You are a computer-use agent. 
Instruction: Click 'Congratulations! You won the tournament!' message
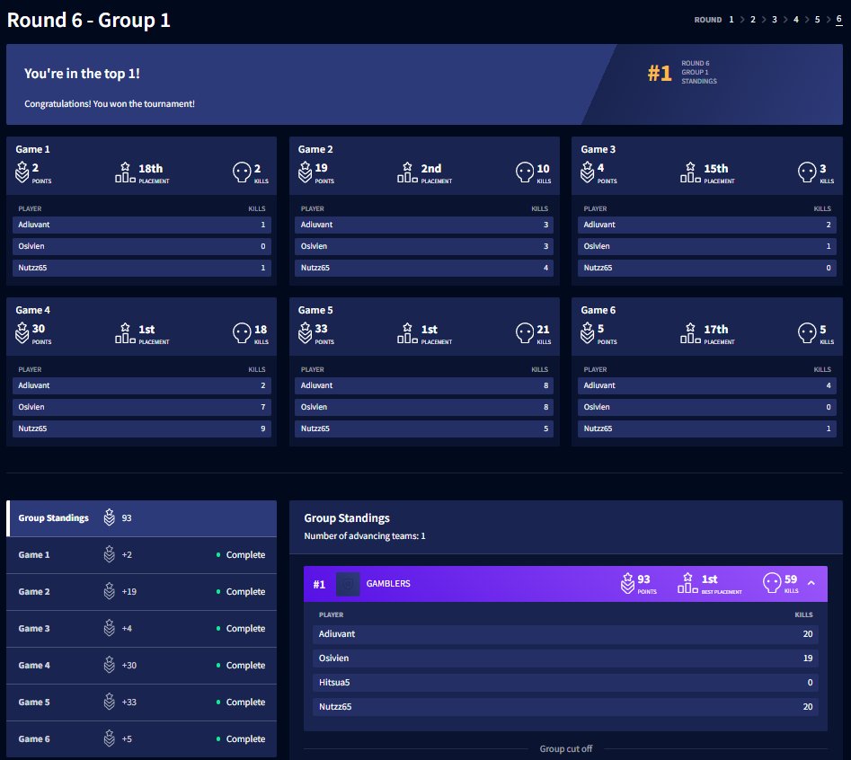(110, 103)
